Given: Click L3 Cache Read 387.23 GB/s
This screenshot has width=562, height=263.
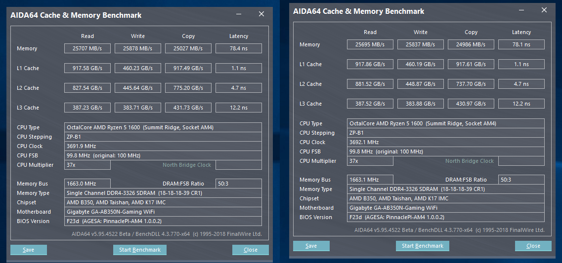Looking at the screenshot, I should pos(87,108).
